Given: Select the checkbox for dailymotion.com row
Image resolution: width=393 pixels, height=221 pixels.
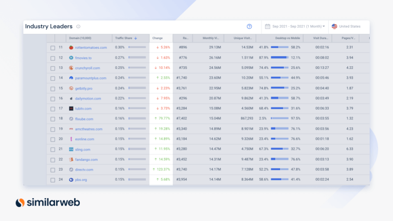Looking at the screenshot, I should coord(53,99).
